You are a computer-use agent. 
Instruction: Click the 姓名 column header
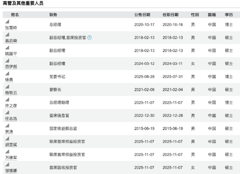coord(15,15)
